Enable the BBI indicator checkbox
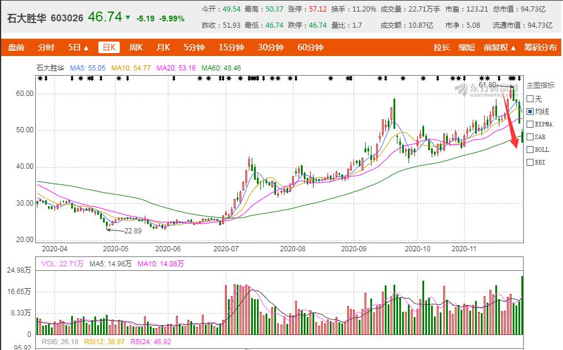The width and height of the screenshot is (563, 350). (530, 162)
